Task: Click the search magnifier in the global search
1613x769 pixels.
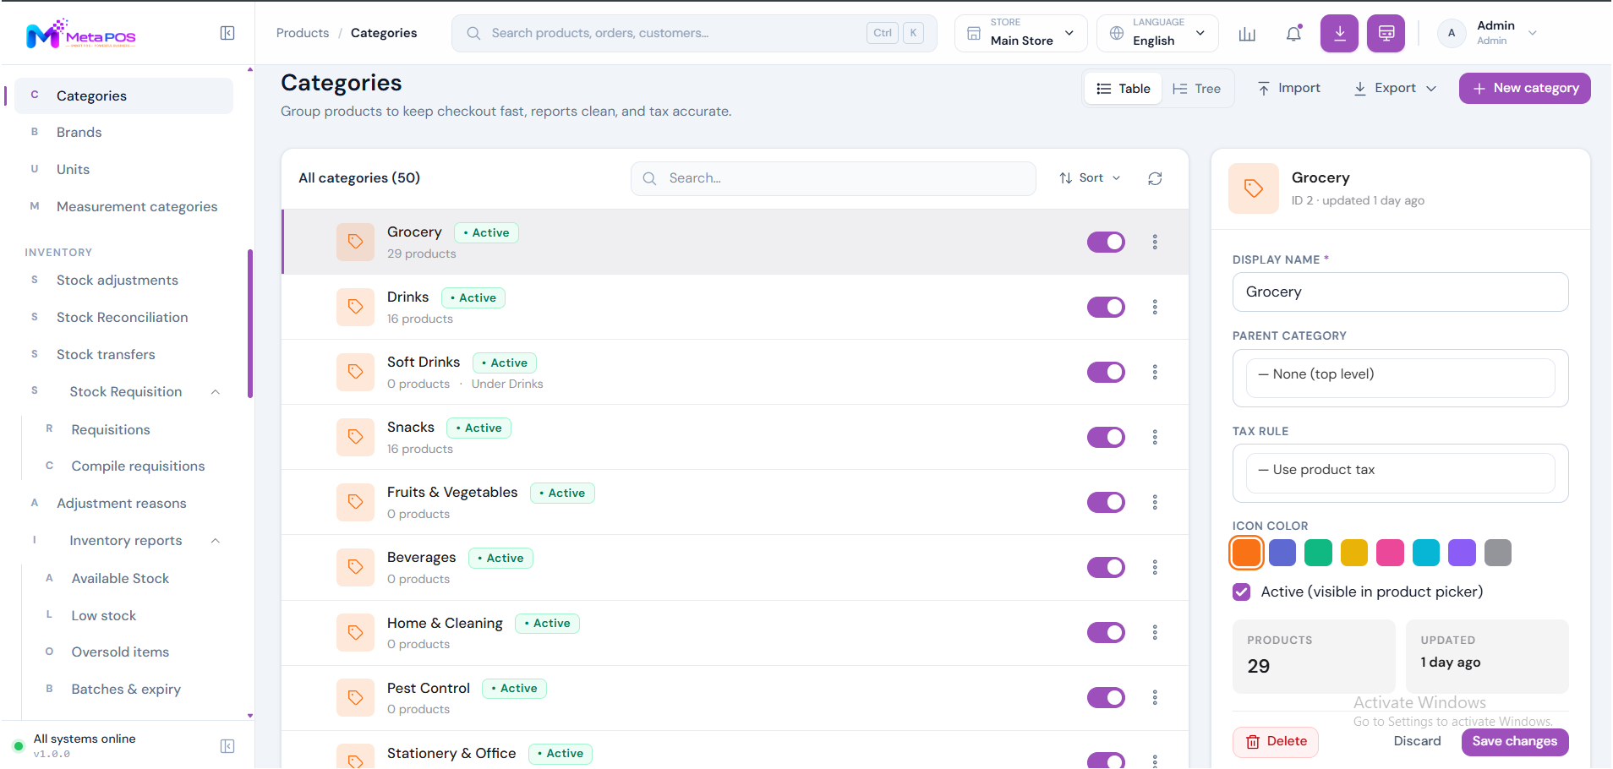Action: click(x=473, y=34)
